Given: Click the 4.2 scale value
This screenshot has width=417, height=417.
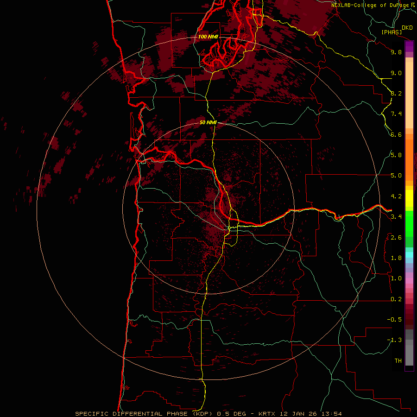Looking at the screenshot, I should click(x=396, y=196).
